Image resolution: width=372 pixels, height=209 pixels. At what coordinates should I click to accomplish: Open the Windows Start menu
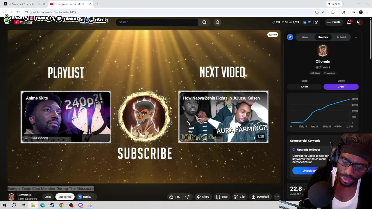[x=5, y=205]
